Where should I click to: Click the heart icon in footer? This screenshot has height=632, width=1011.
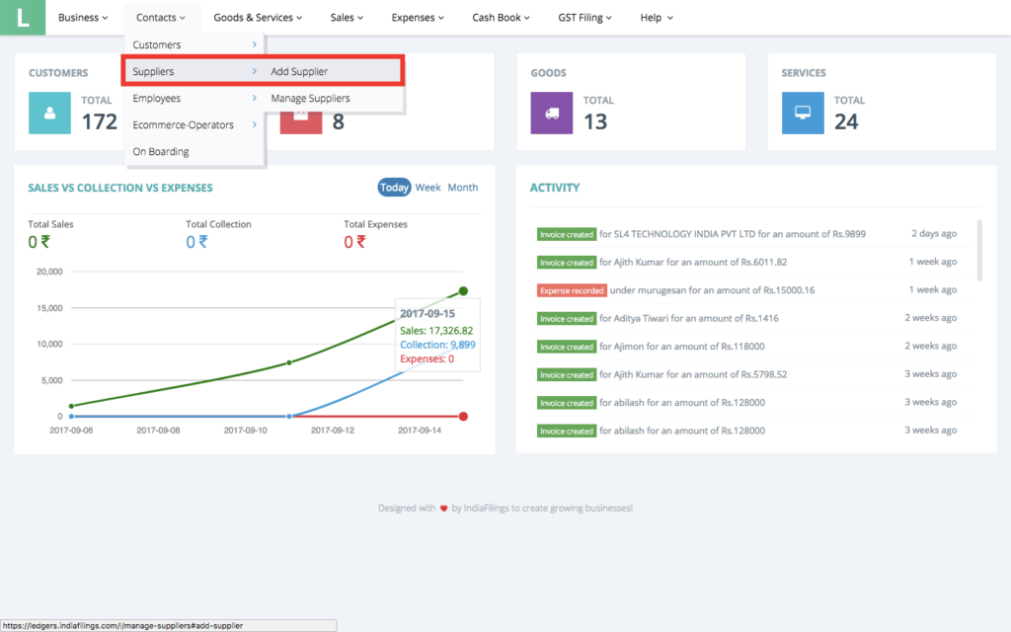point(444,509)
